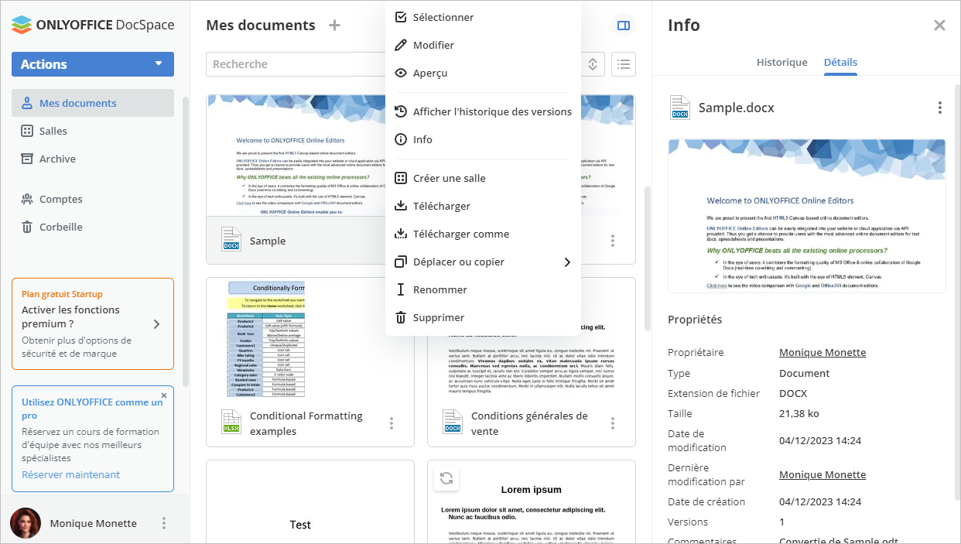The image size is (961, 544).
Task: Follow the Réserver maintenant link
Action: point(70,474)
